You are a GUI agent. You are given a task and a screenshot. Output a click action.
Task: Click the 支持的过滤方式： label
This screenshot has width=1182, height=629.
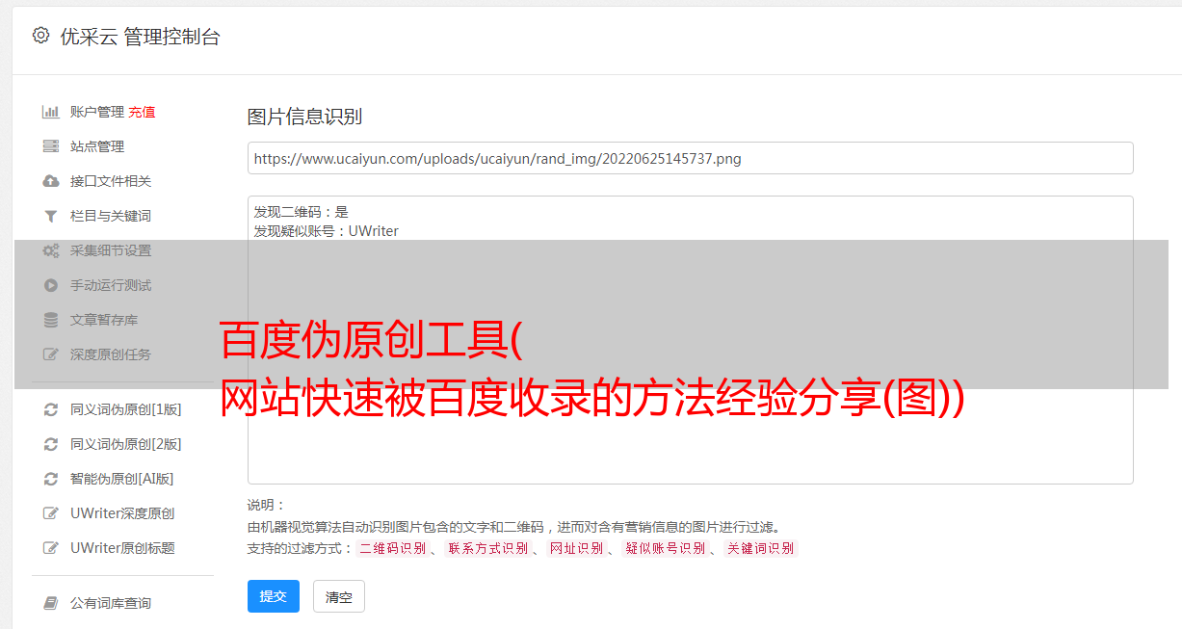(301, 548)
